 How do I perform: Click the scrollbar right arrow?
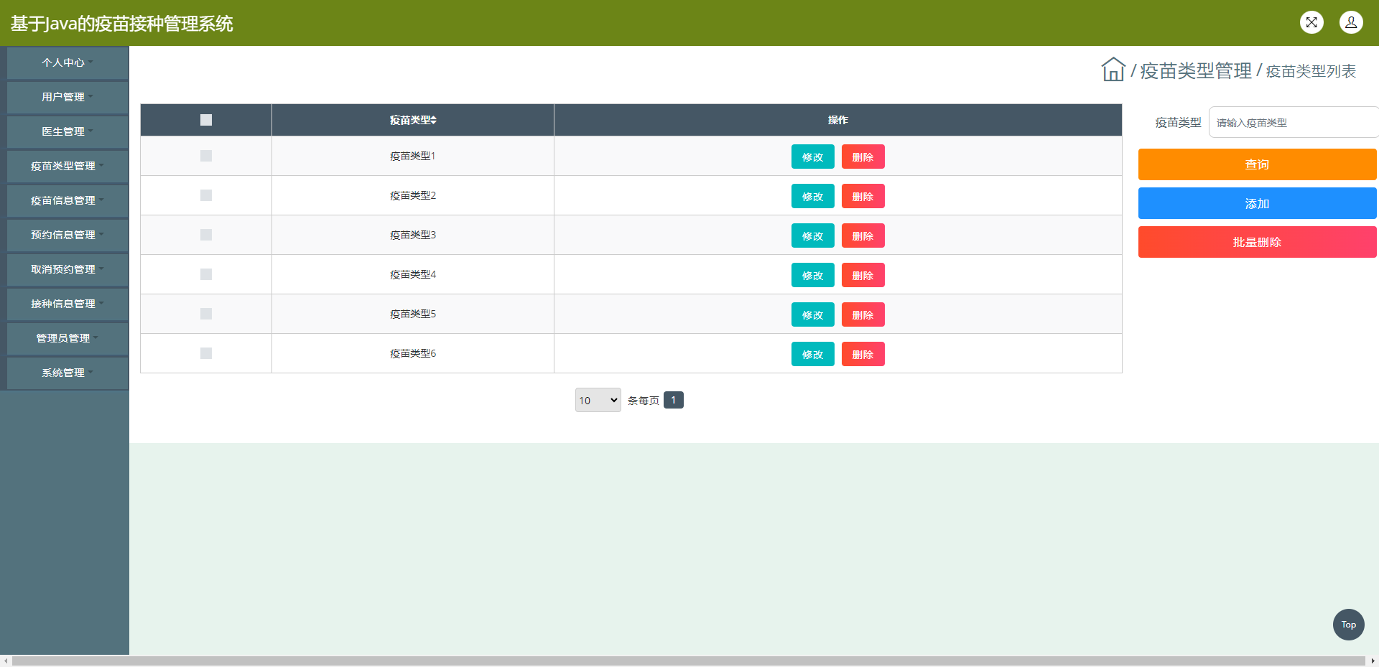1373,661
